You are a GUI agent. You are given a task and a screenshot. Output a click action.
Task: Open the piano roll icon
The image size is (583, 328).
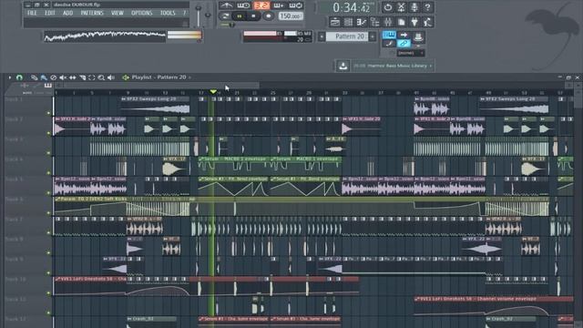click(x=362, y=22)
